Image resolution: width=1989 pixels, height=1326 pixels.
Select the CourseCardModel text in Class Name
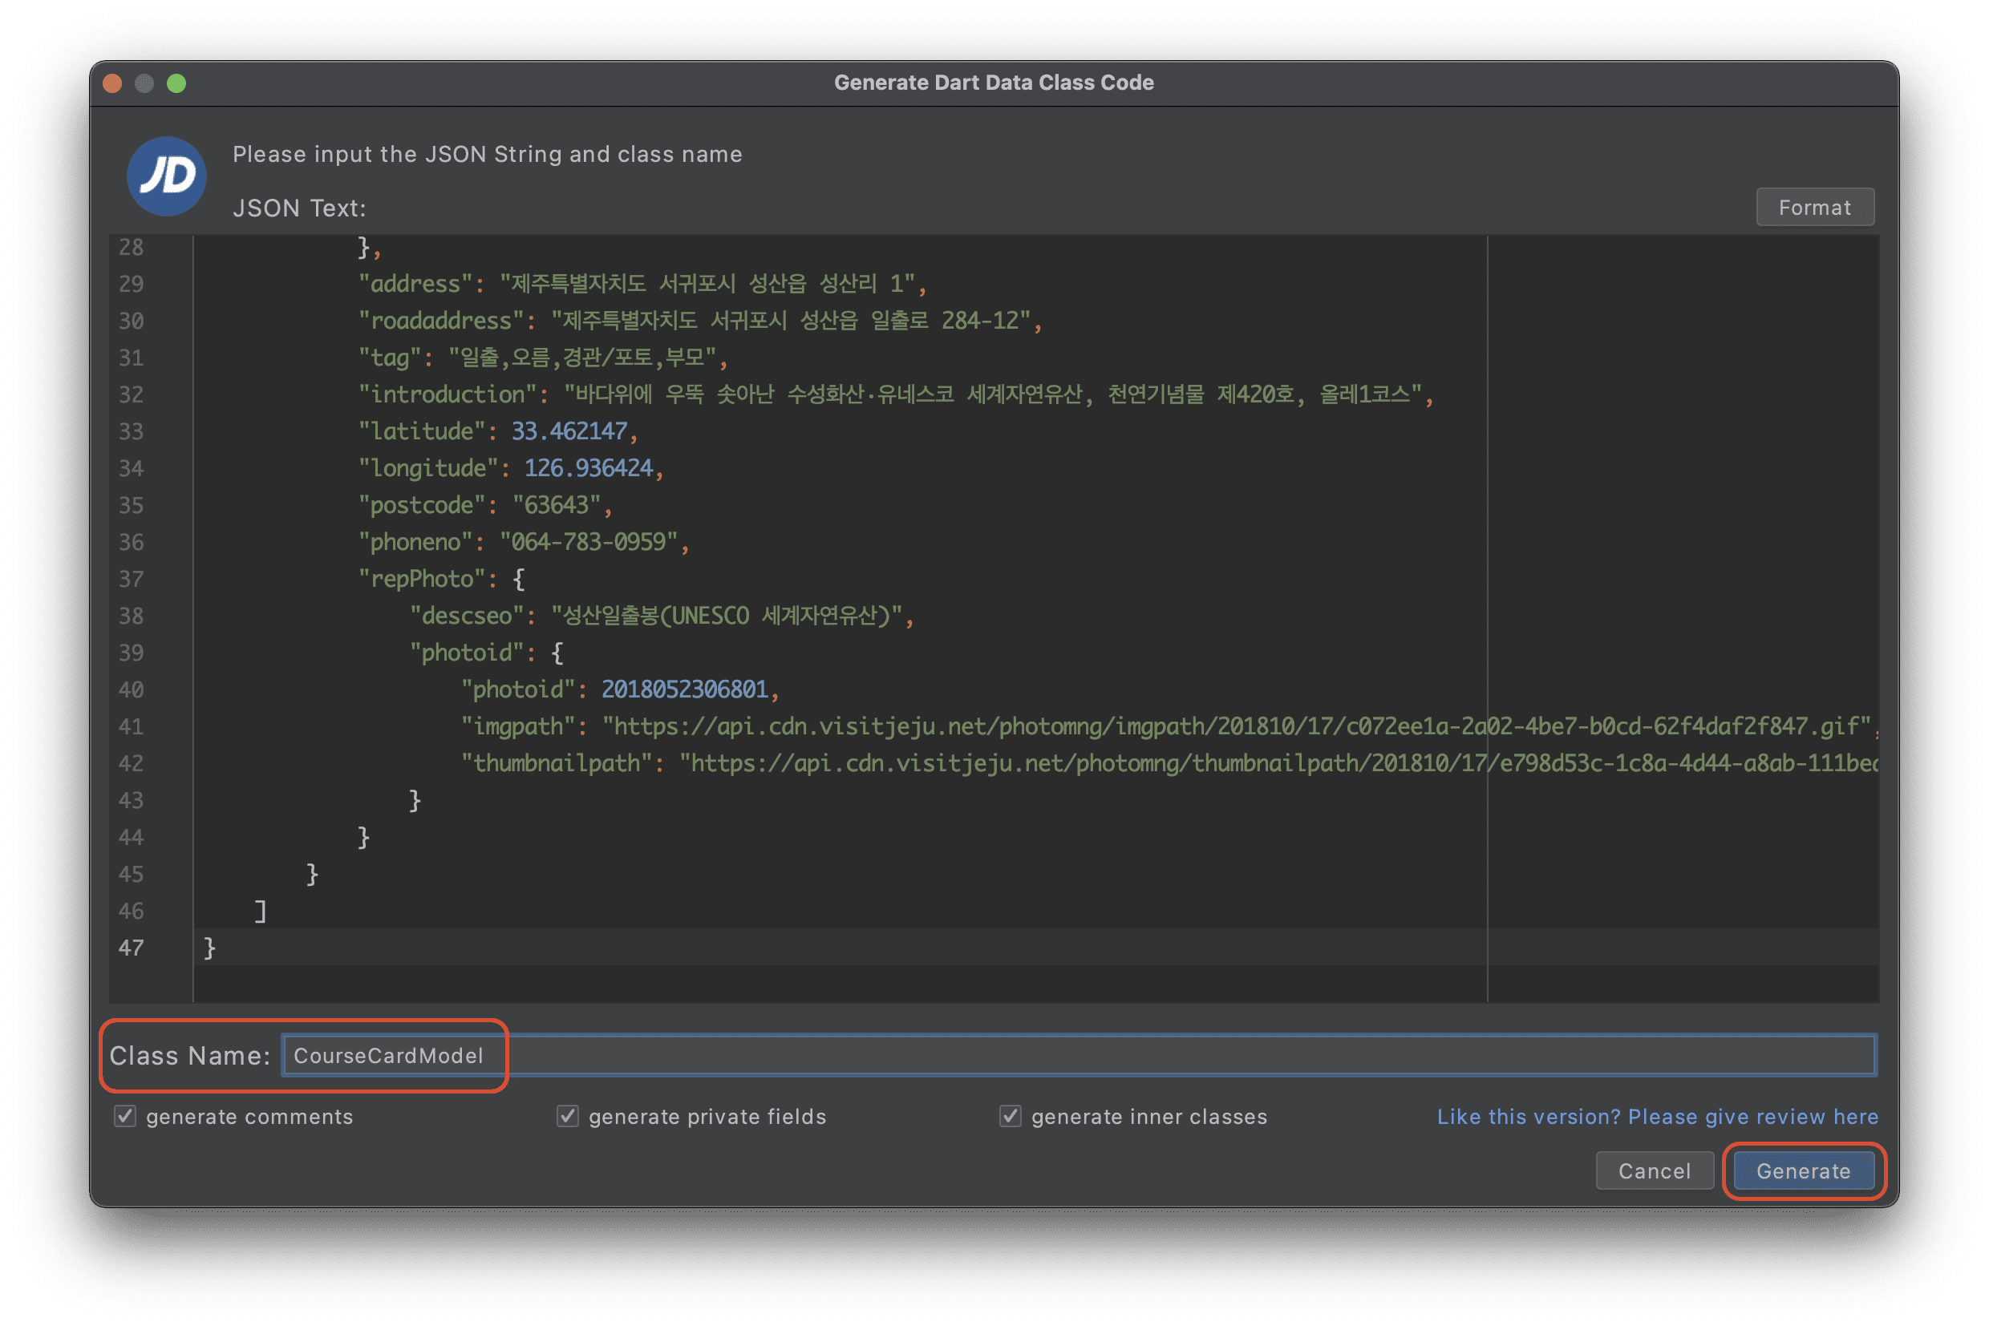(388, 1054)
